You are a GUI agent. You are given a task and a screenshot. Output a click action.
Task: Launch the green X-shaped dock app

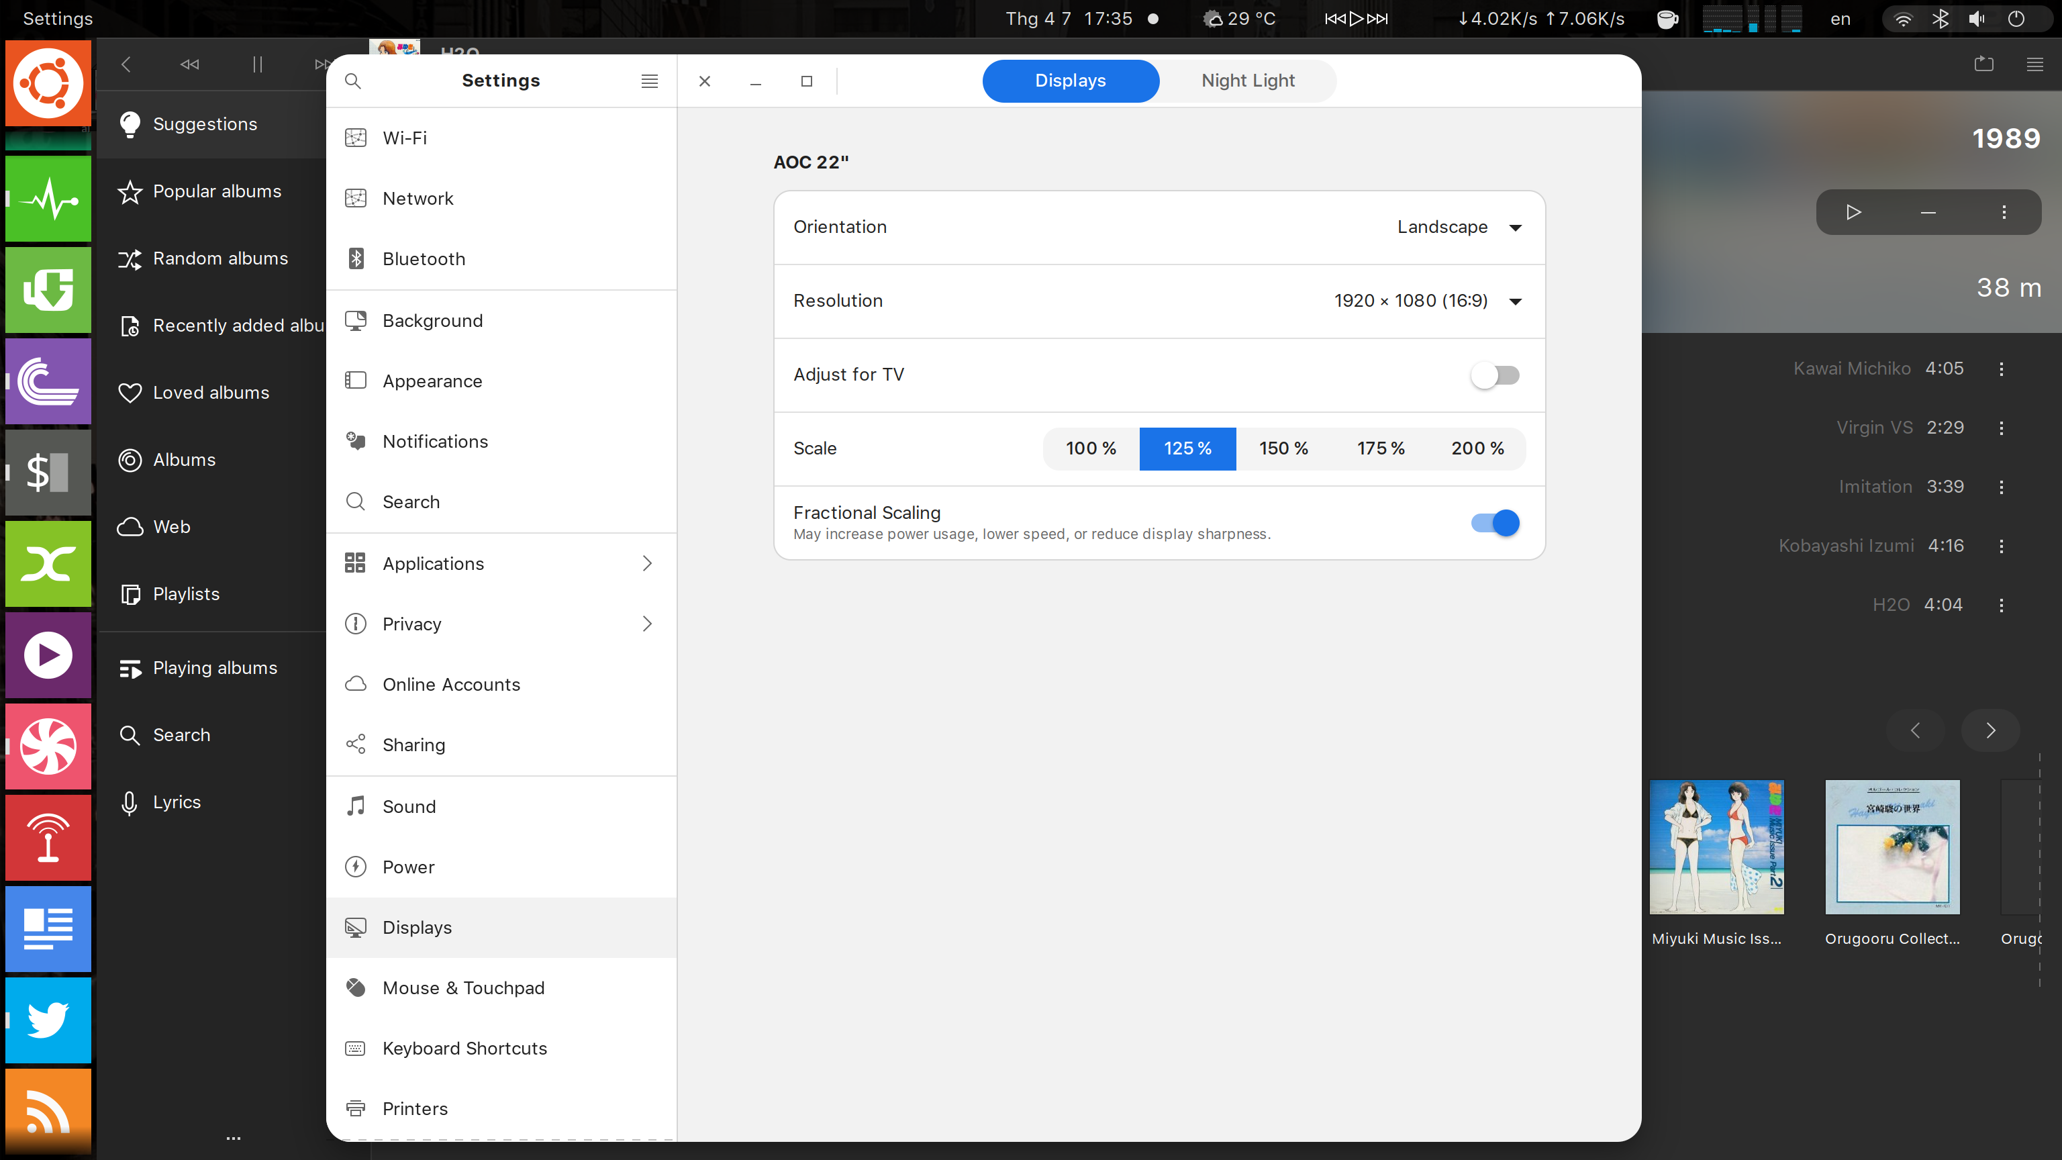coord(48,564)
